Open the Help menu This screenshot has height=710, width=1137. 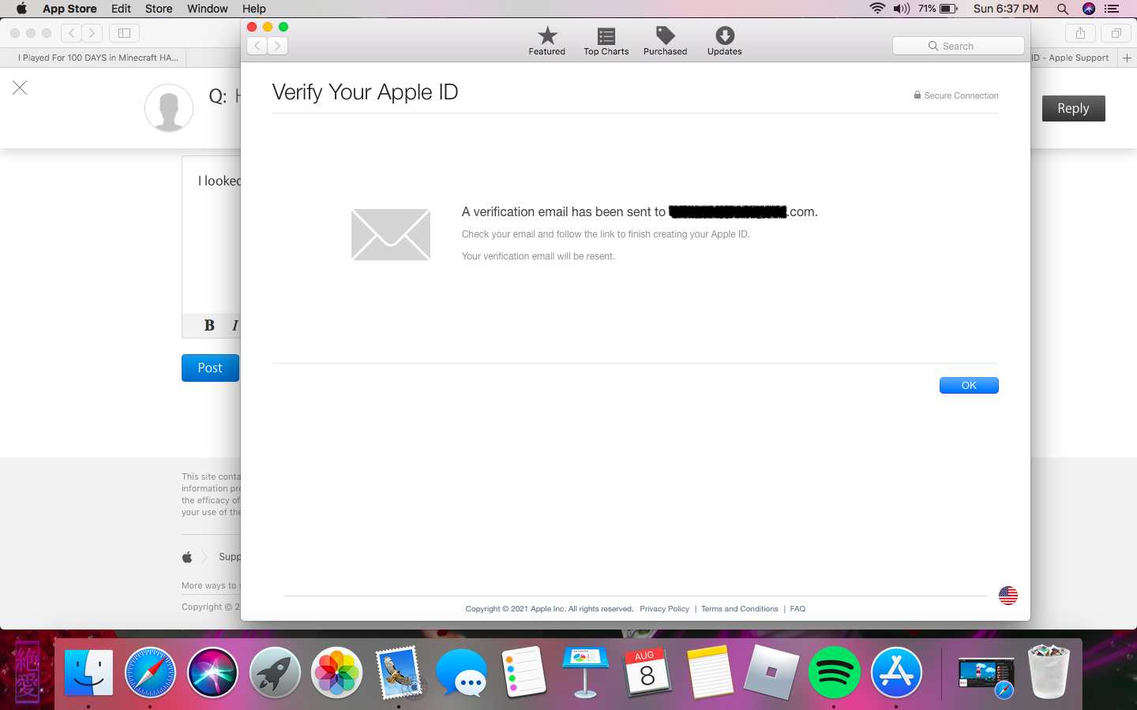(253, 9)
